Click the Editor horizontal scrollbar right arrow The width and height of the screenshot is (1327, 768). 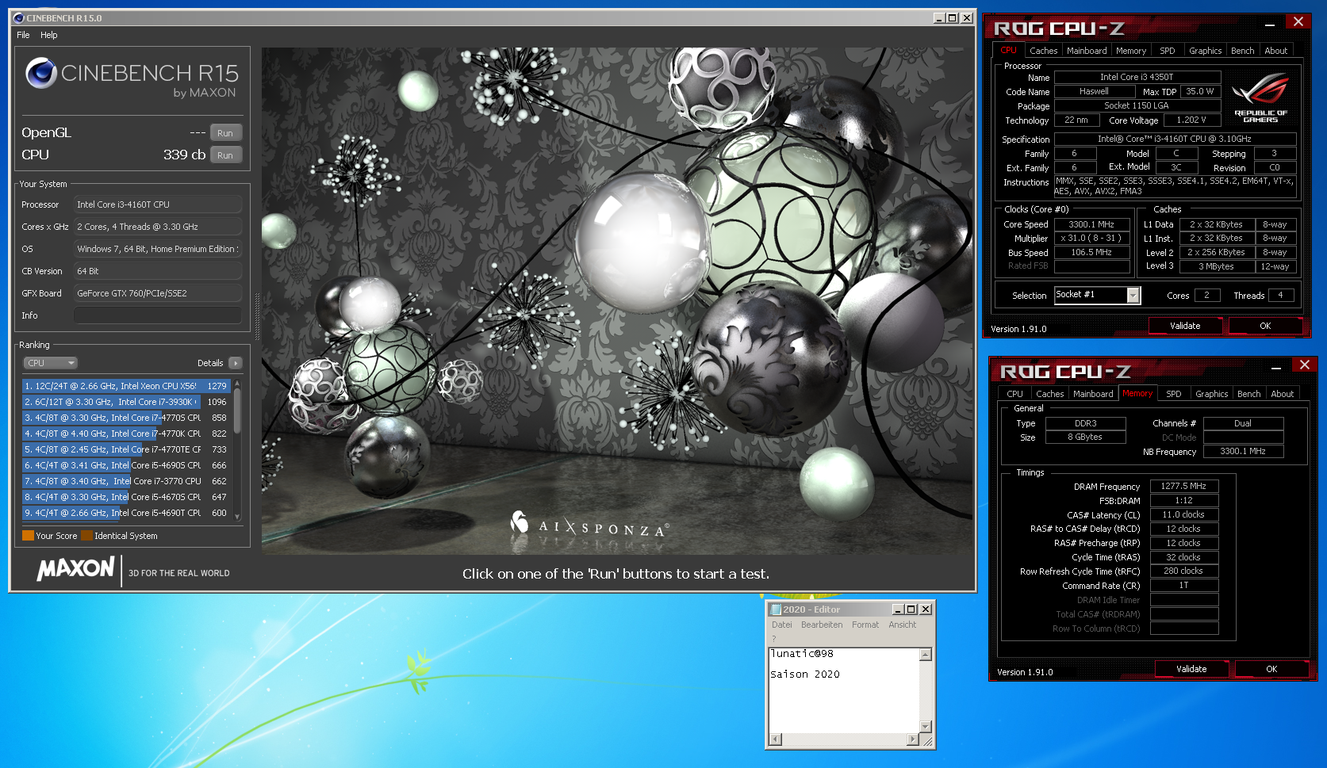coord(913,739)
